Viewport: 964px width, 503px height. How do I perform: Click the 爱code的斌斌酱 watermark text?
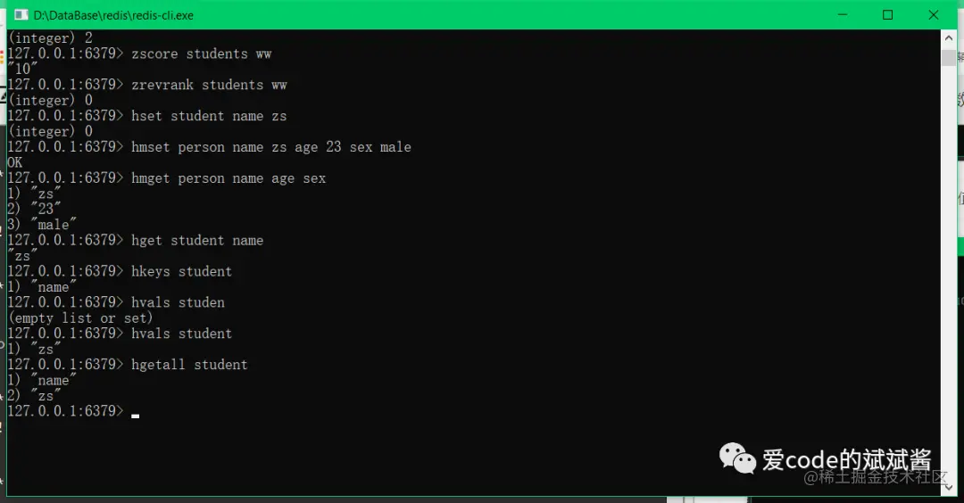(x=846, y=459)
